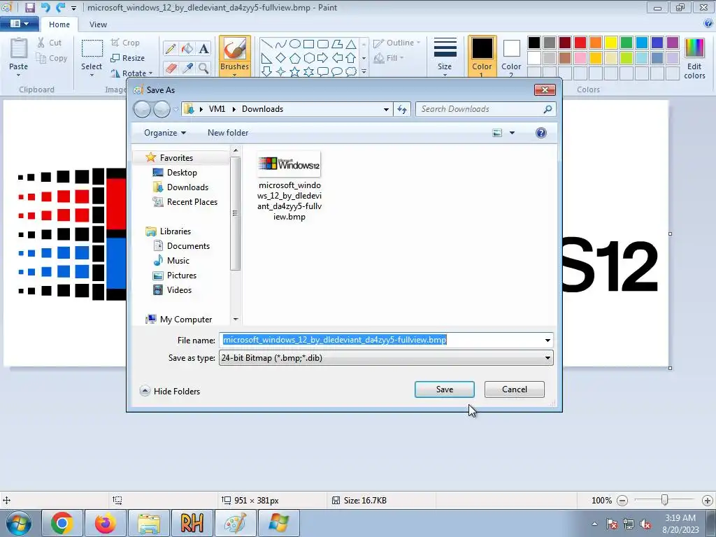Click the Redo arrow in title bar
This screenshot has width=716, height=537.
60,8
